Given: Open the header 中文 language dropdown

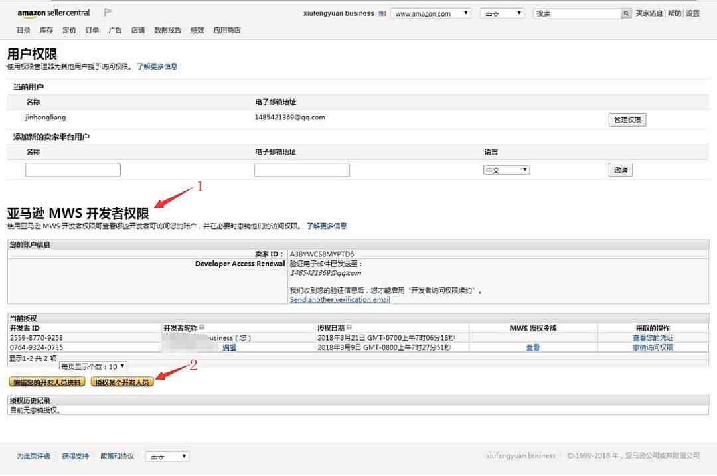Looking at the screenshot, I should 502,13.
